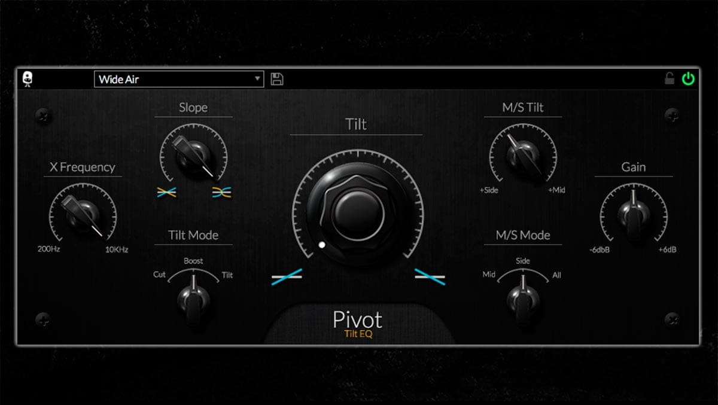Click the preset dropdown arrow
The height and width of the screenshot is (405, 718).
click(257, 79)
